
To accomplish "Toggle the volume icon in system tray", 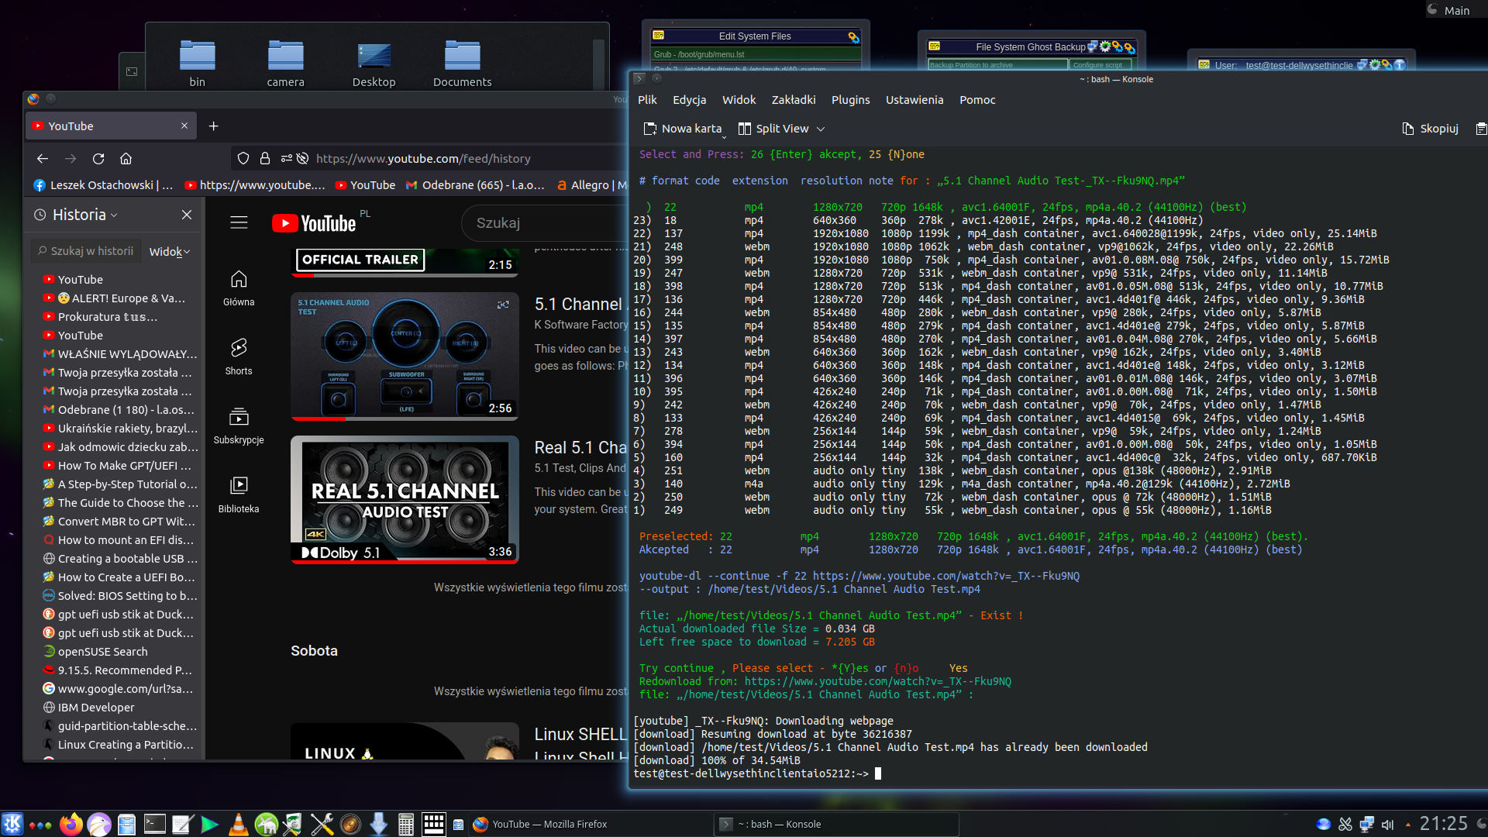I will point(1387,825).
